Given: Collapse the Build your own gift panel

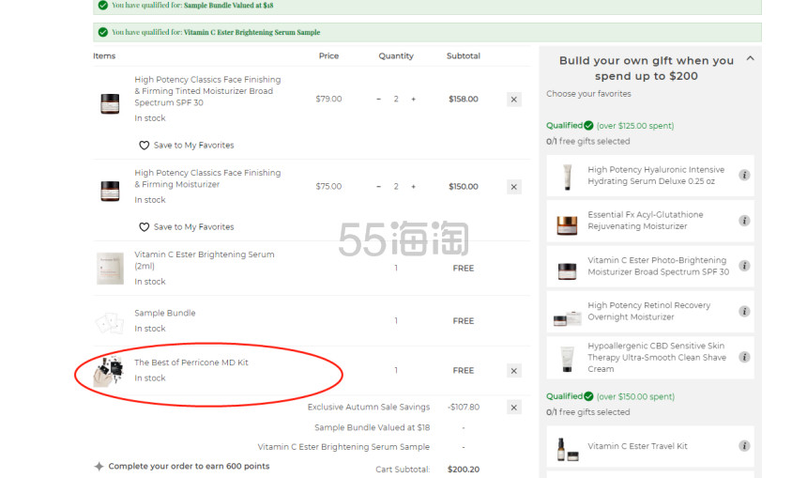Looking at the screenshot, I should pyautogui.click(x=751, y=59).
